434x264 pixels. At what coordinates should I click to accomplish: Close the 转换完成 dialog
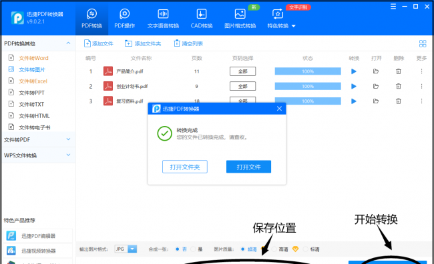pos(279,109)
